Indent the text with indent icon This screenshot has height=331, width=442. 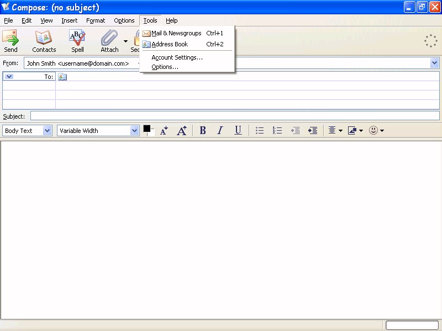click(313, 130)
